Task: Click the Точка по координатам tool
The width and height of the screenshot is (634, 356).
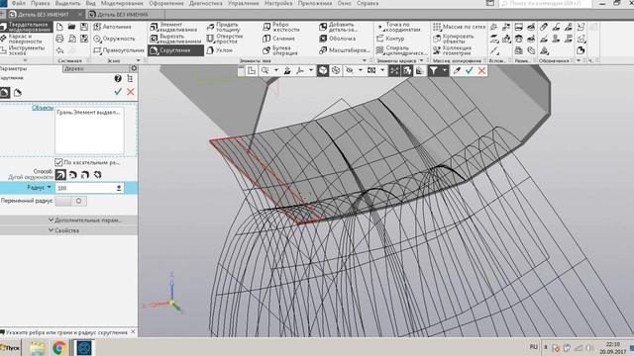Action: (398, 27)
